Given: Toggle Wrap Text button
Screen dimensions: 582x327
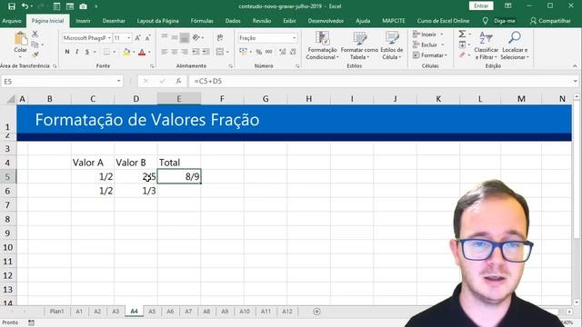Looking at the screenshot, I should (220, 37).
